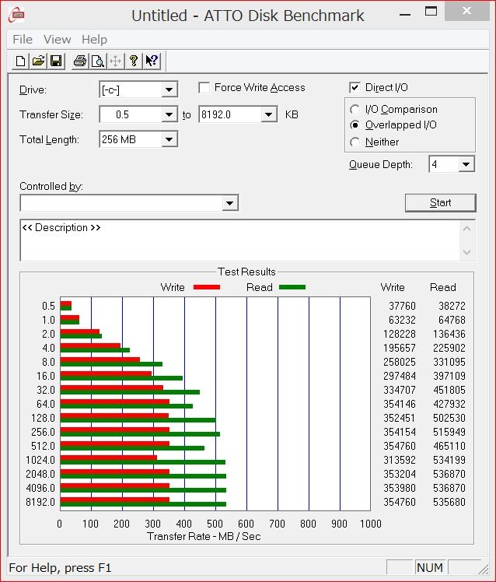
Task: Click the read value 515949
Action: [449, 432]
